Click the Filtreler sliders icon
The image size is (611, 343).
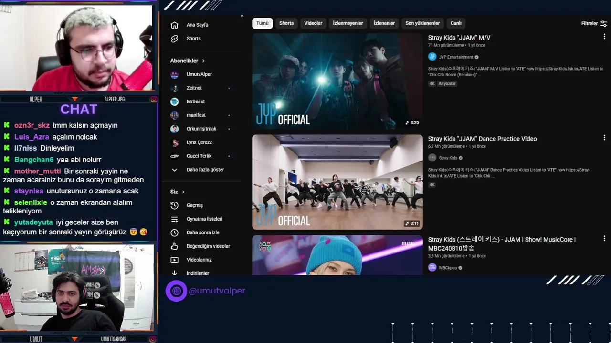click(x=604, y=23)
